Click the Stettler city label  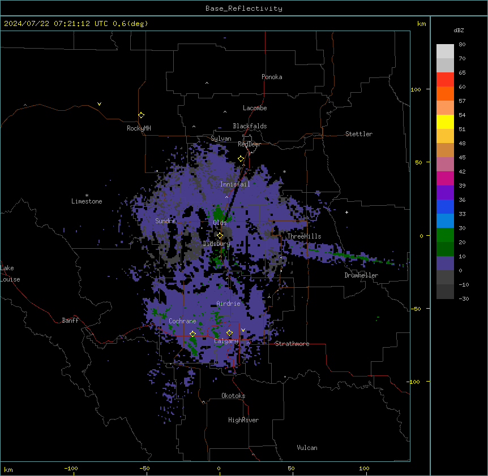pos(359,134)
